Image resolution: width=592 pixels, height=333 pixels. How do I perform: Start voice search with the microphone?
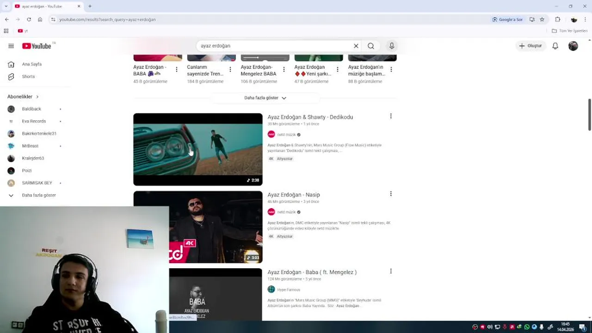coord(392,46)
